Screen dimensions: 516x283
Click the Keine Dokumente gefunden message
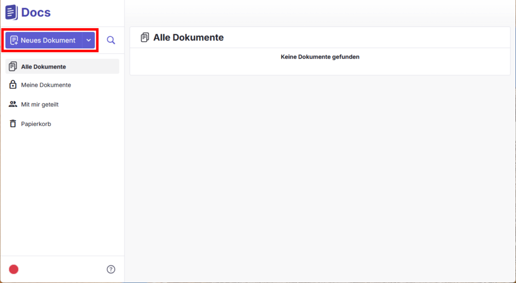point(320,56)
